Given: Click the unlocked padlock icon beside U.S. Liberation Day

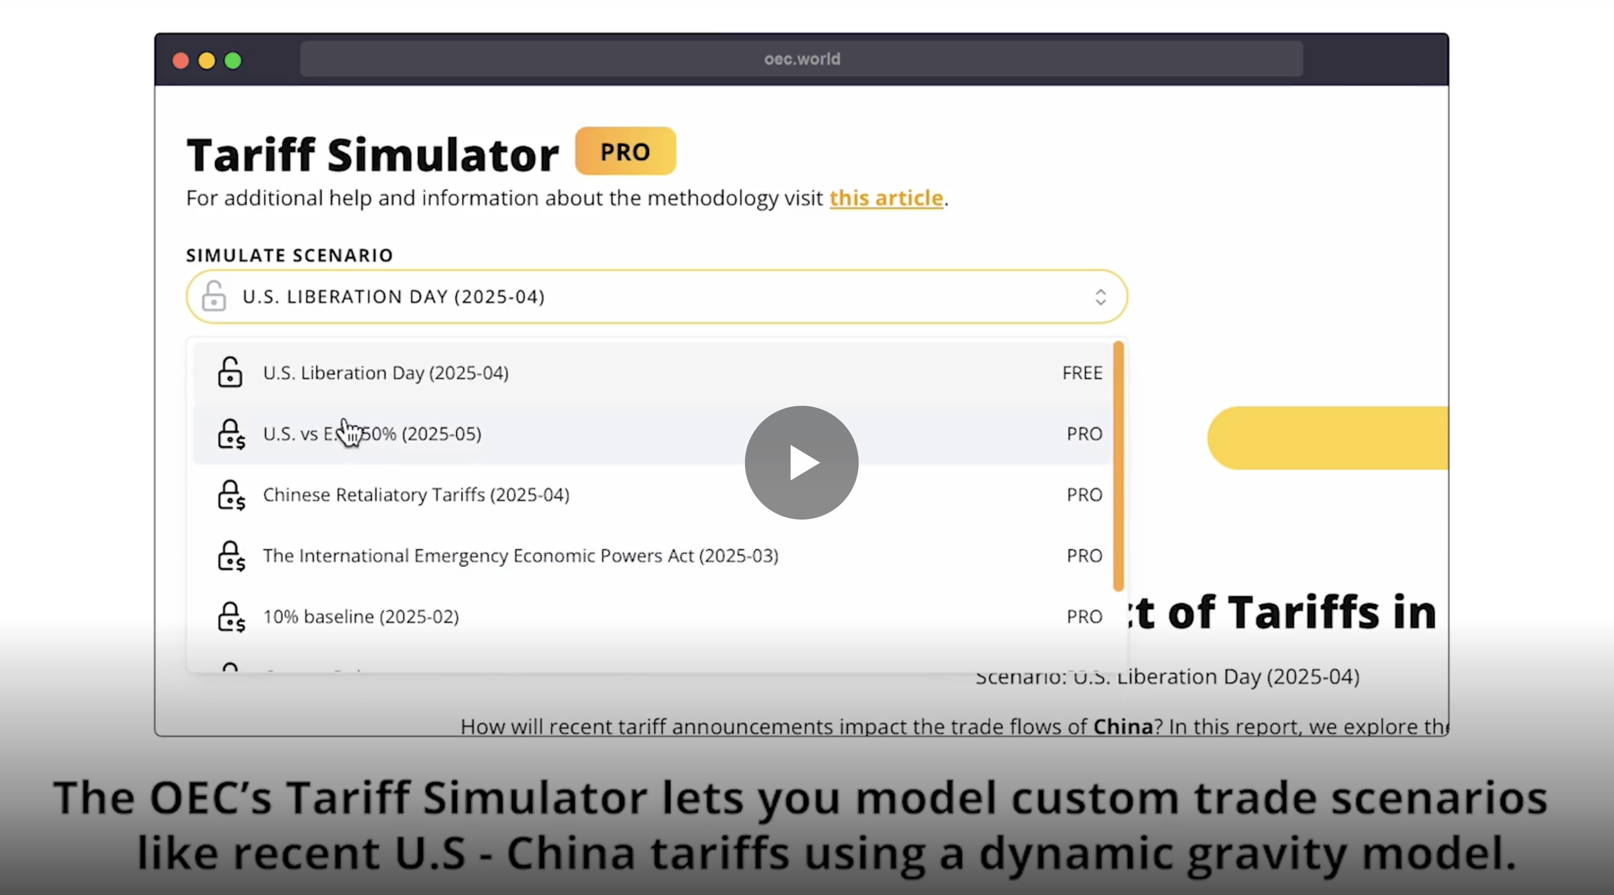Looking at the screenshot, I should click(230, 372).
